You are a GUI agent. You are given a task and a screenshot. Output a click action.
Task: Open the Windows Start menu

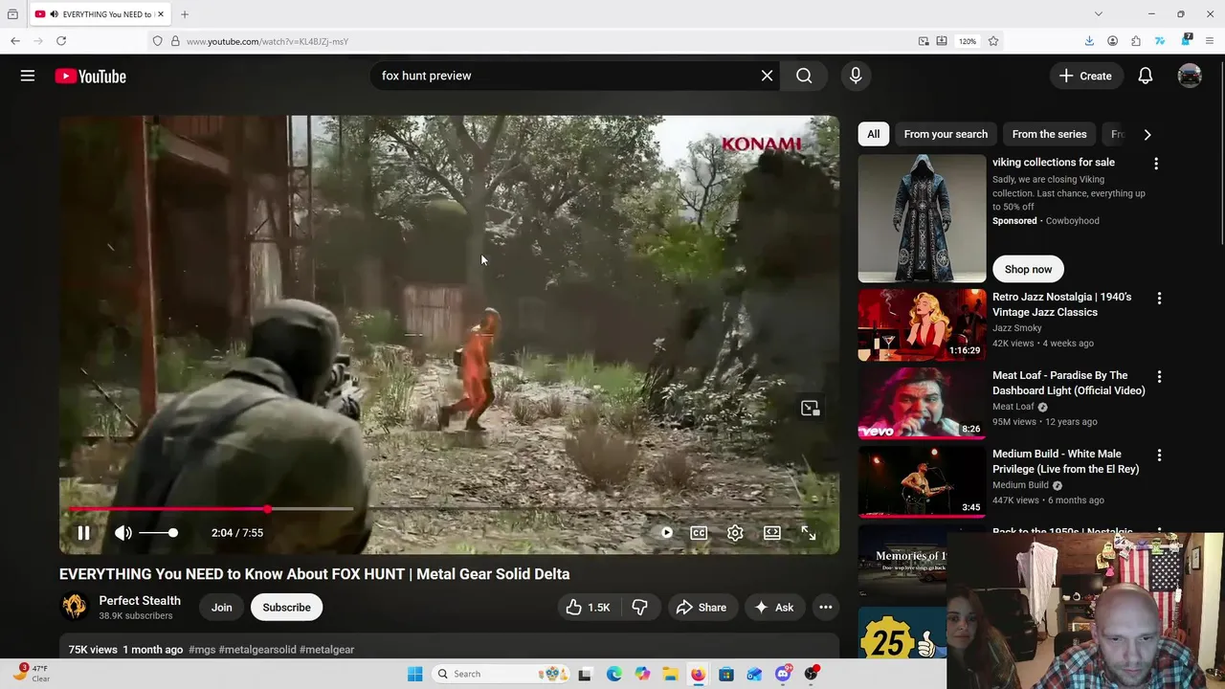[414, 674]
